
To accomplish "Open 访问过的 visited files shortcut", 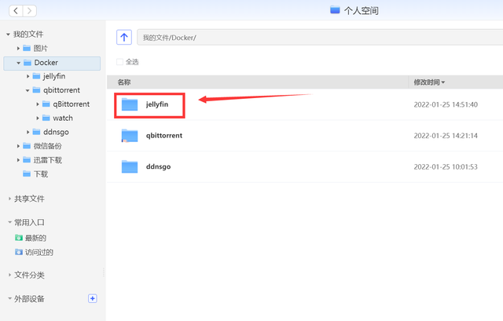I will click(34, 252).
